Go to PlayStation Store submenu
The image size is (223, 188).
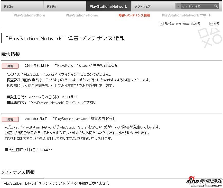point(29,15)
